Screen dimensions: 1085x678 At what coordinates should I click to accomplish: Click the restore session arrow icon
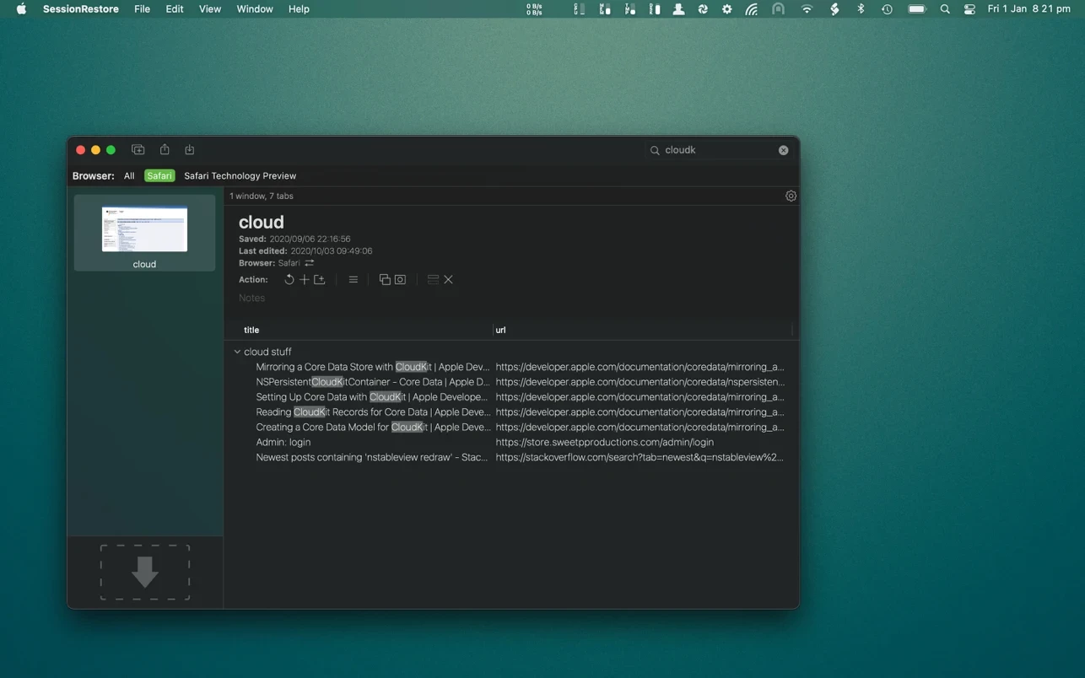[289, 280]
